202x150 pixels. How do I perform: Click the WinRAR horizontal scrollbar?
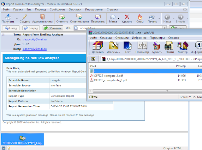(x=147, y=91)
